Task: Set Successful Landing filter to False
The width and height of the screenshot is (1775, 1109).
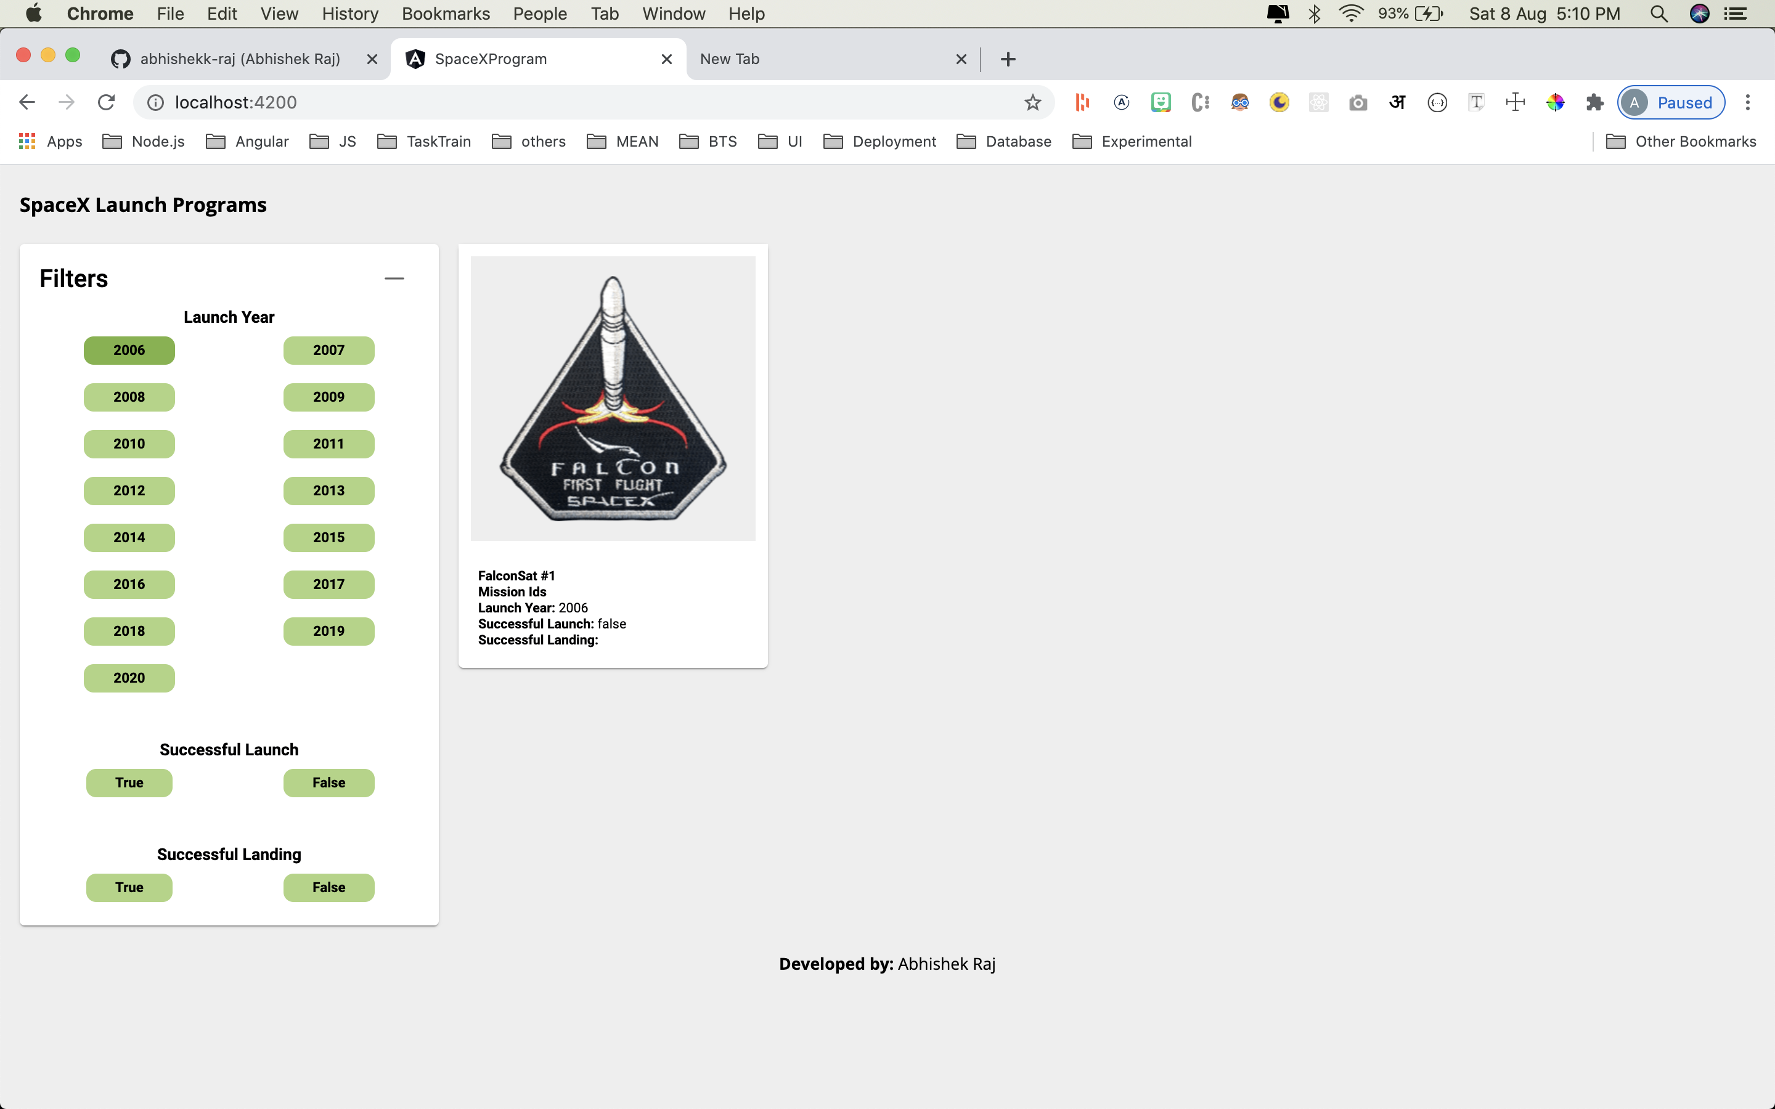Action: point(328,887)
